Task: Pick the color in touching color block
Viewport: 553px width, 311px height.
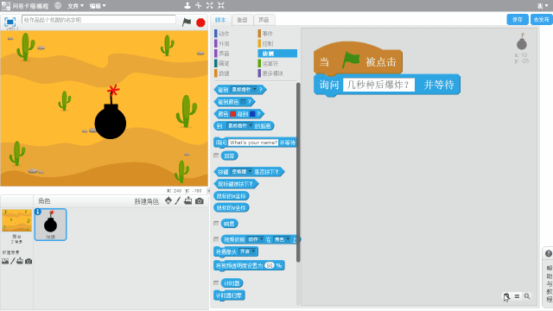Action: point(244,102)
